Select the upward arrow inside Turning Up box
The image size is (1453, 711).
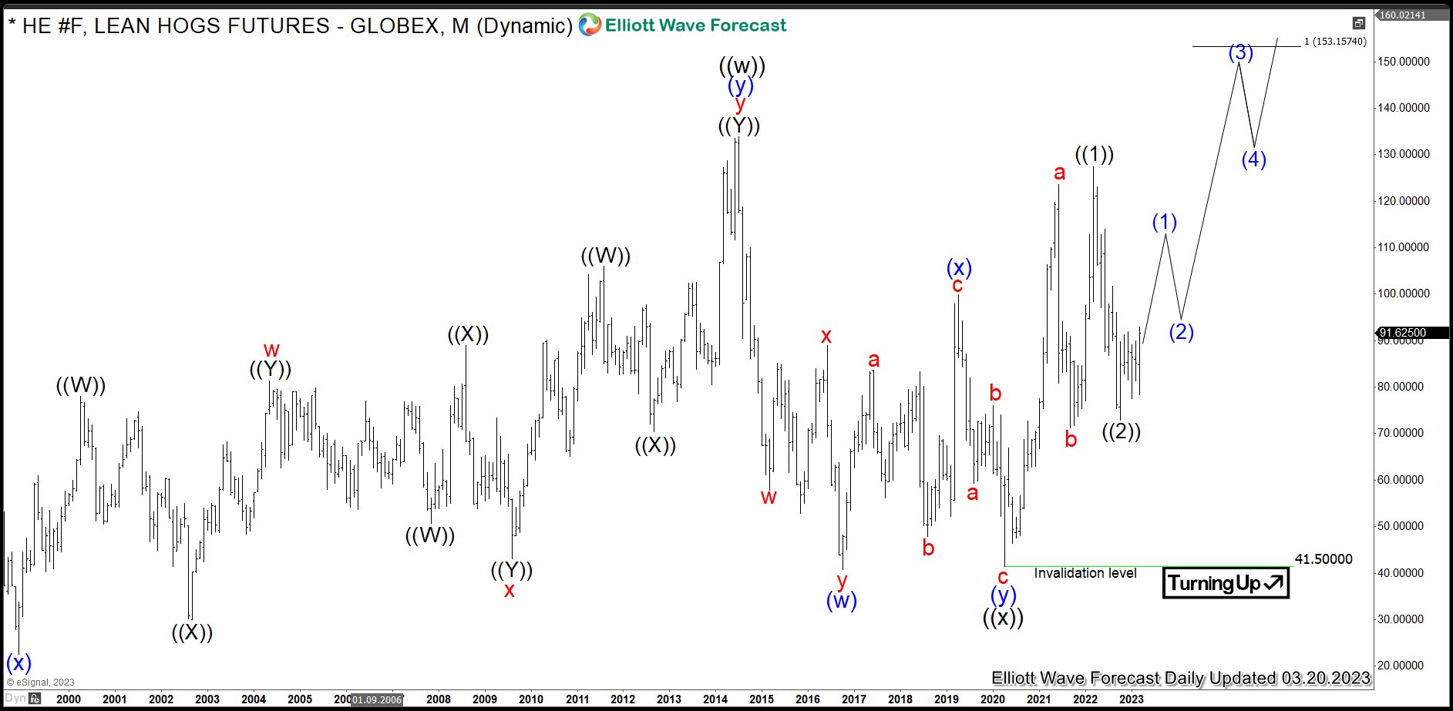[1275, 584]
